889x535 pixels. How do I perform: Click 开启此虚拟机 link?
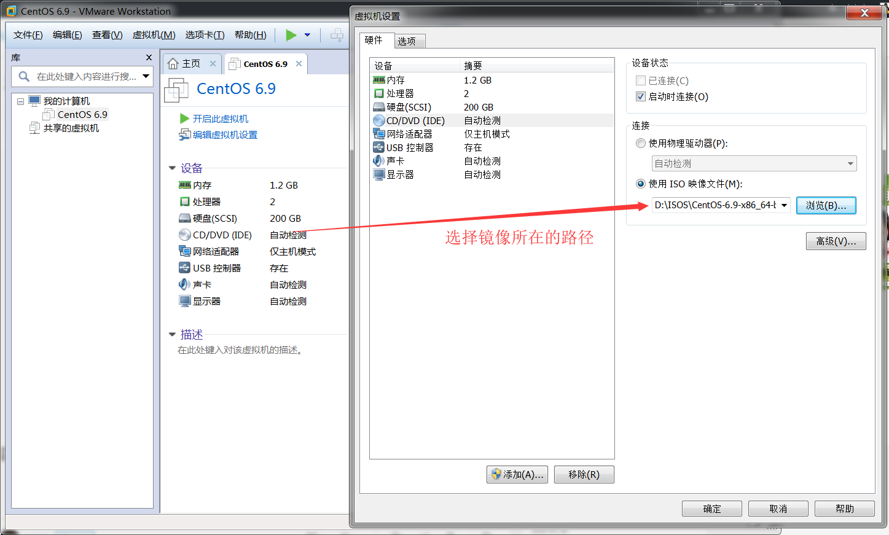point(221,119)
